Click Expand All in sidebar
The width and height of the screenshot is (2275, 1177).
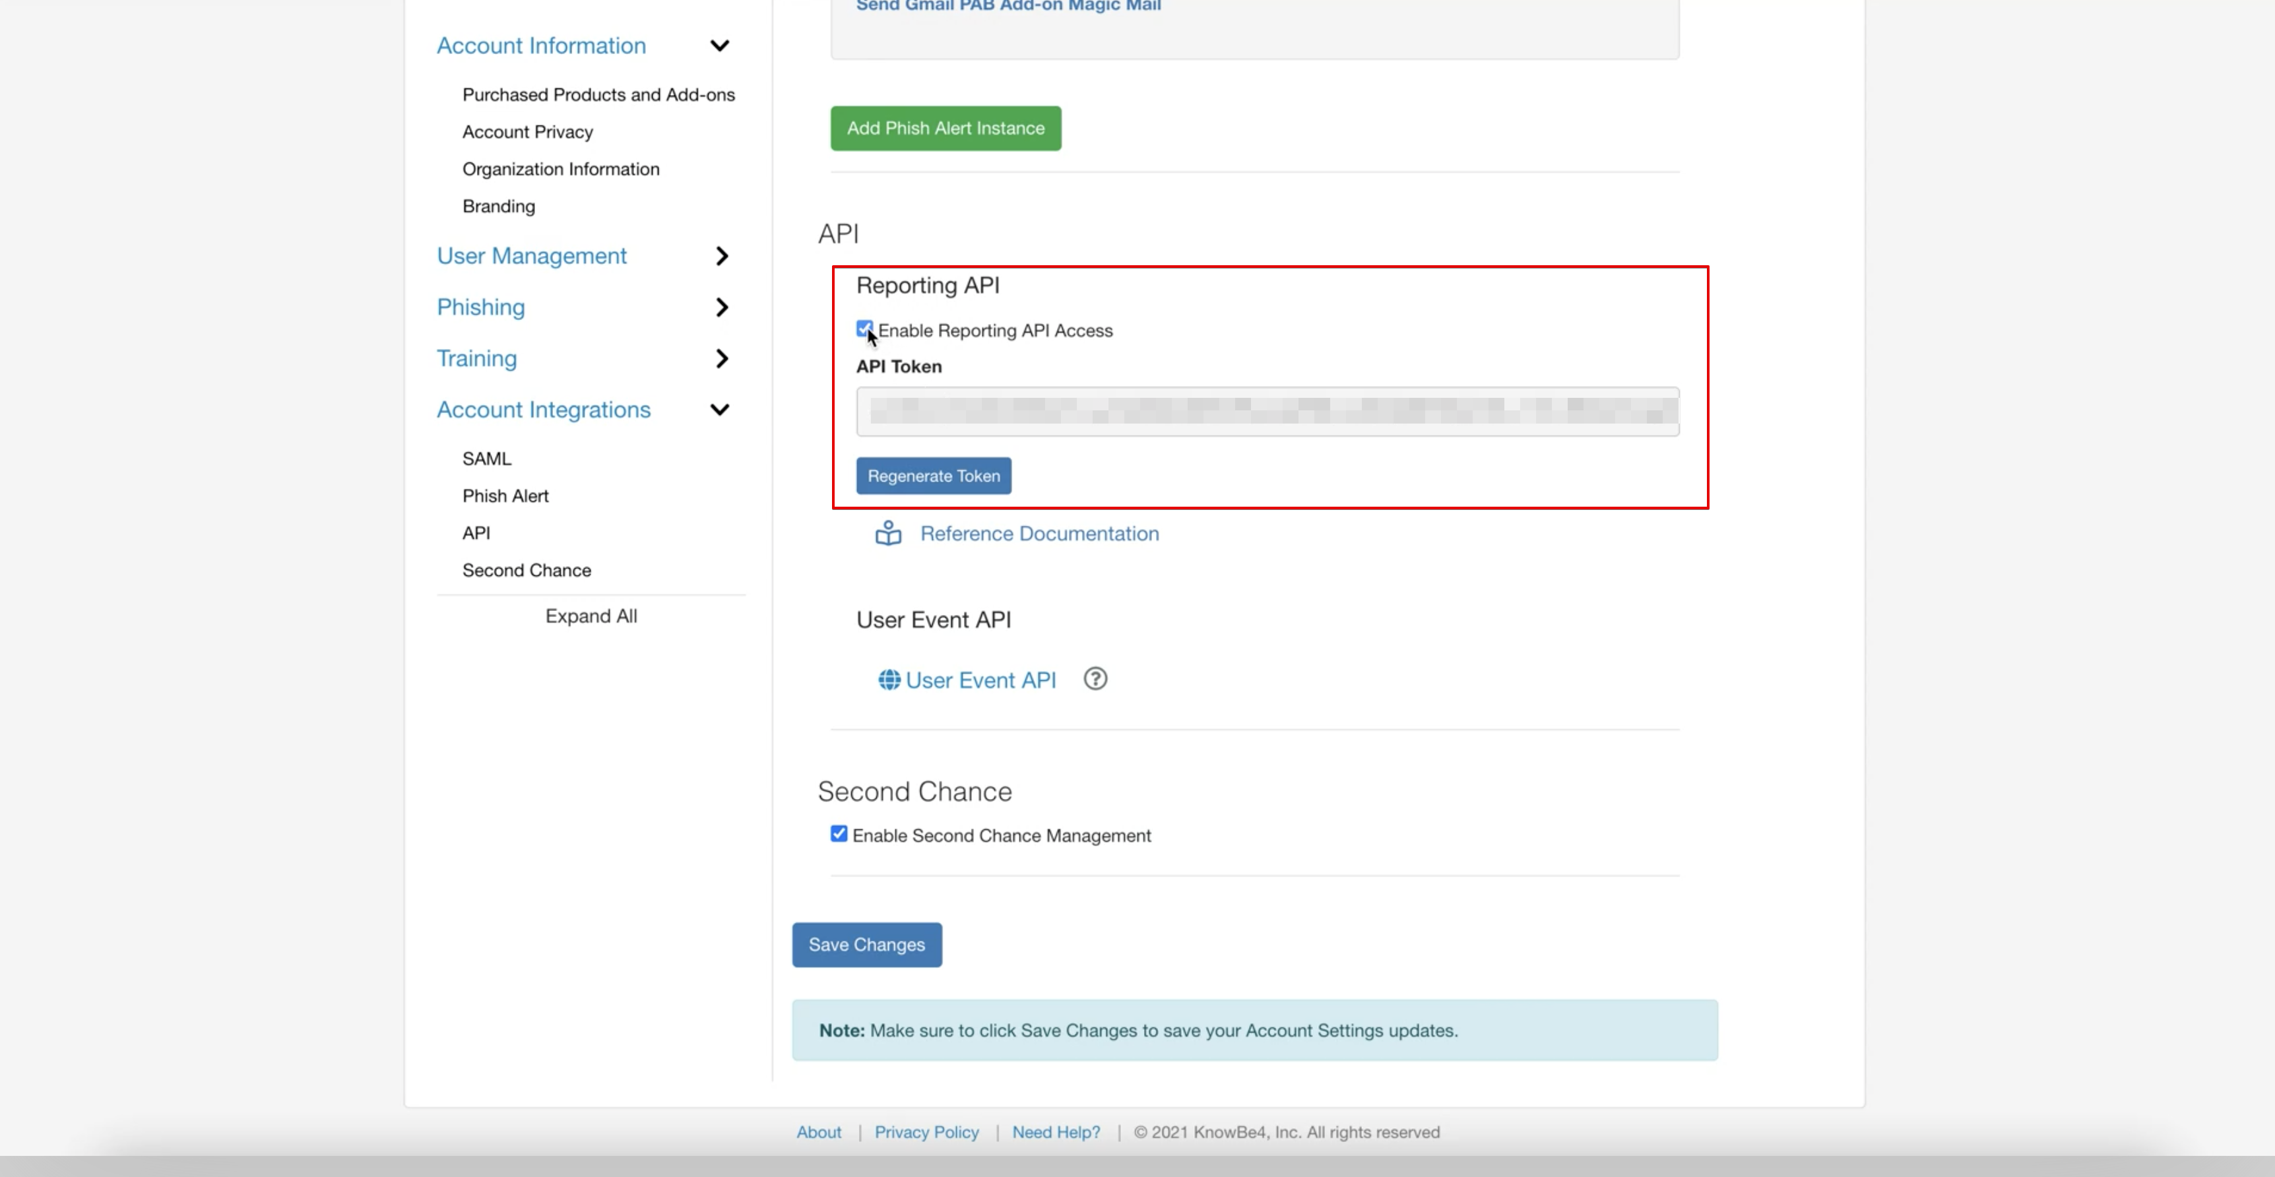pos(591,616)
